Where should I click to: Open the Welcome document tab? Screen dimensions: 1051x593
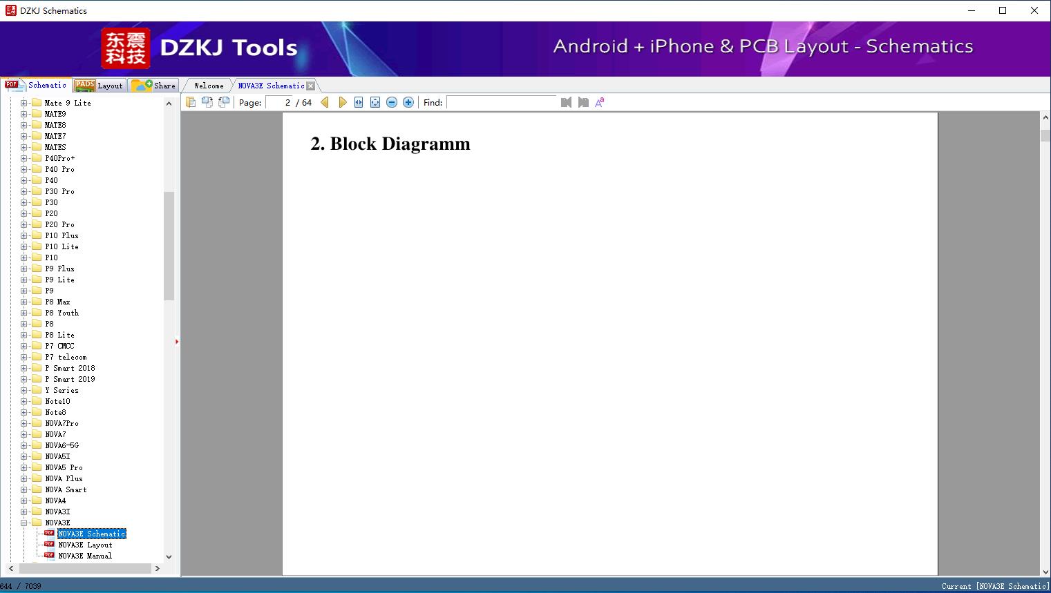coord(209,86)
